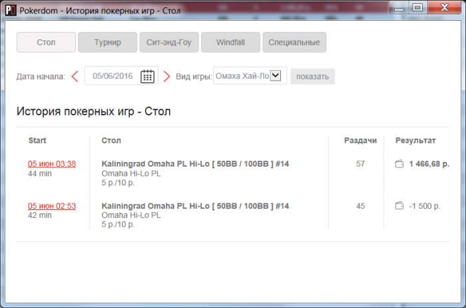Go to previous date with left arrow
Screen dimensions: 466x308
pos(75,77)
